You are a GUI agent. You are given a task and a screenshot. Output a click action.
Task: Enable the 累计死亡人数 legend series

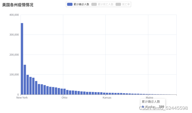[102, 4]
